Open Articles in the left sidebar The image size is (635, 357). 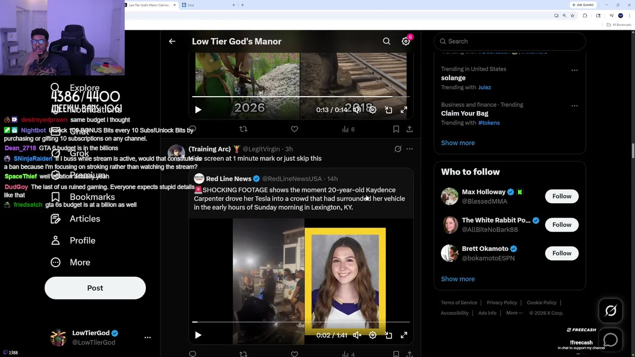click(x=75, y=219)
